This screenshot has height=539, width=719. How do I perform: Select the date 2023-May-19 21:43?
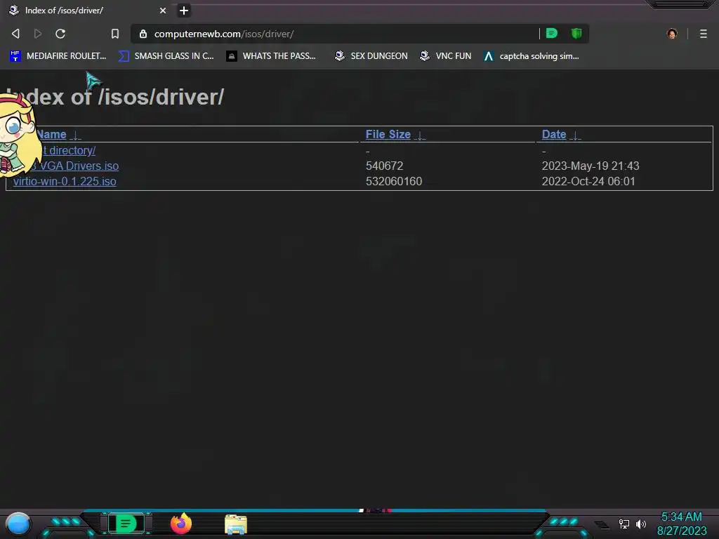pos(590,166)
